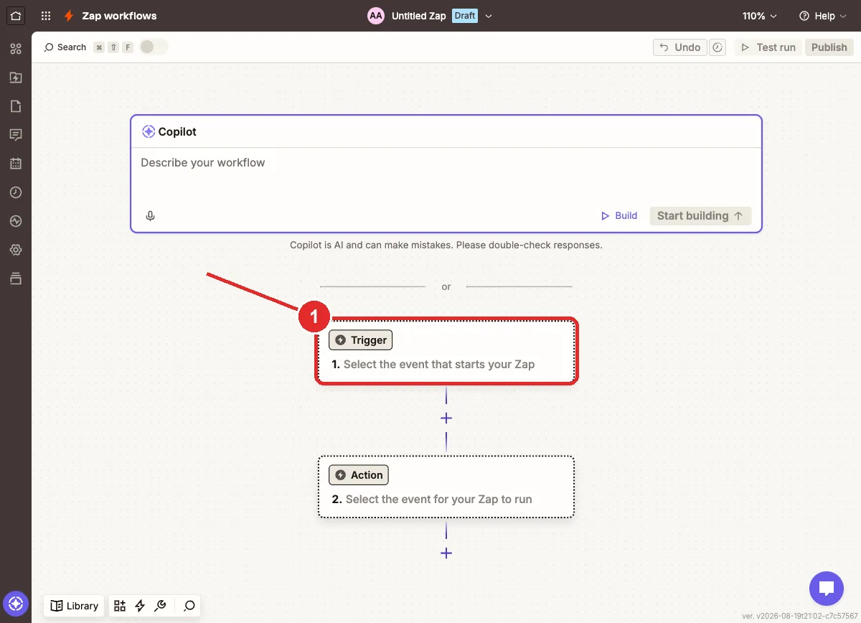This screenshot has height=623, width=861.
Task: Expand the Untitled Zap dropdown chevron
Action: (489, 16)
